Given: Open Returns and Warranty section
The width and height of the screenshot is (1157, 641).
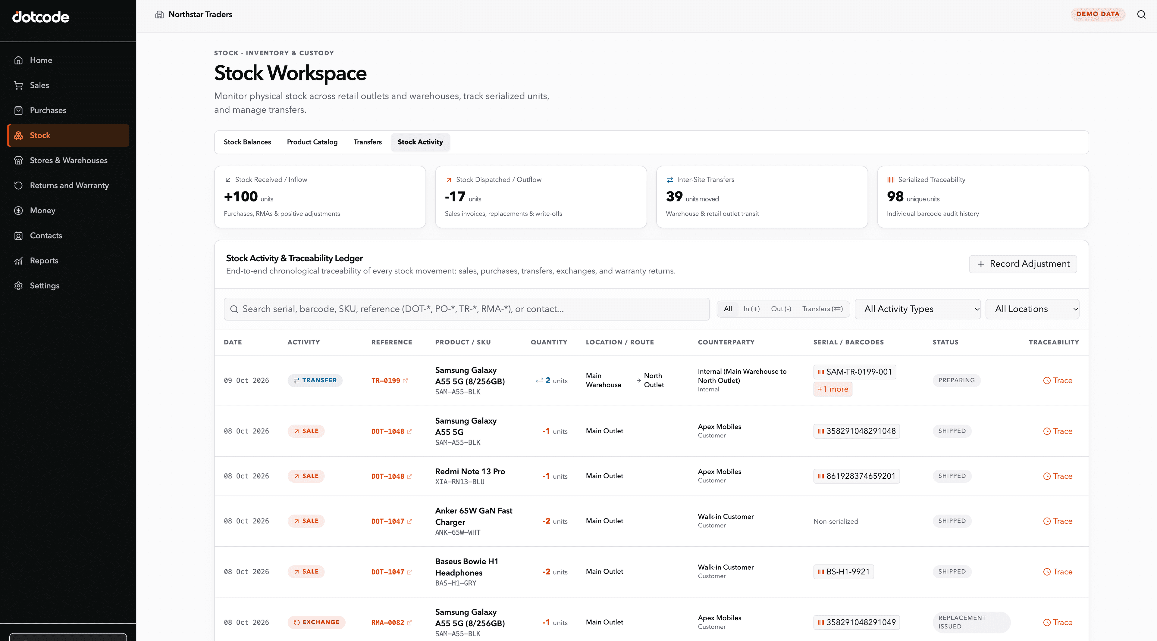Looking at the screenshot, I should click(x=68, y=185).
